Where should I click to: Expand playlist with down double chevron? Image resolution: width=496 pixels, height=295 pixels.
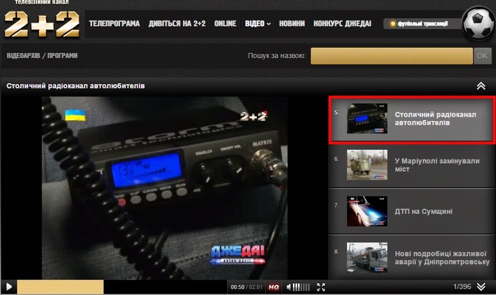(481, 287)
